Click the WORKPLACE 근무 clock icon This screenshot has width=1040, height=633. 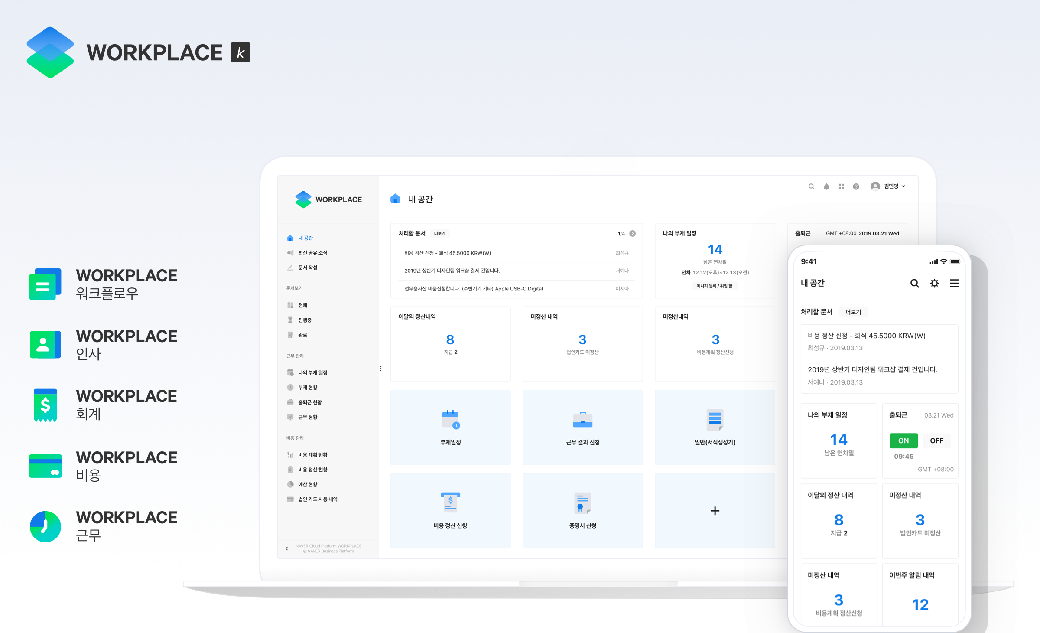click(45, 526)
